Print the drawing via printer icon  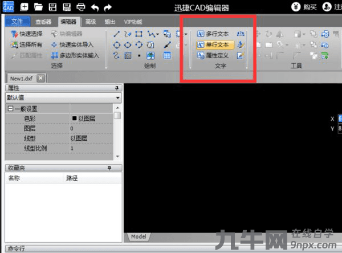(x=81, y=7)
